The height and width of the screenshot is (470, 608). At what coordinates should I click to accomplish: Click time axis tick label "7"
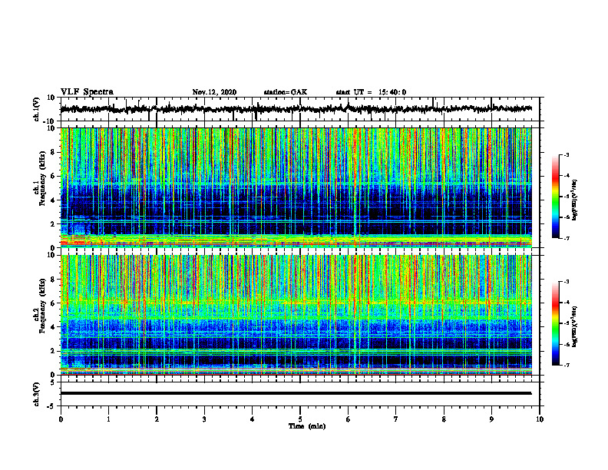pyautogui.click(x=396, y=419)
